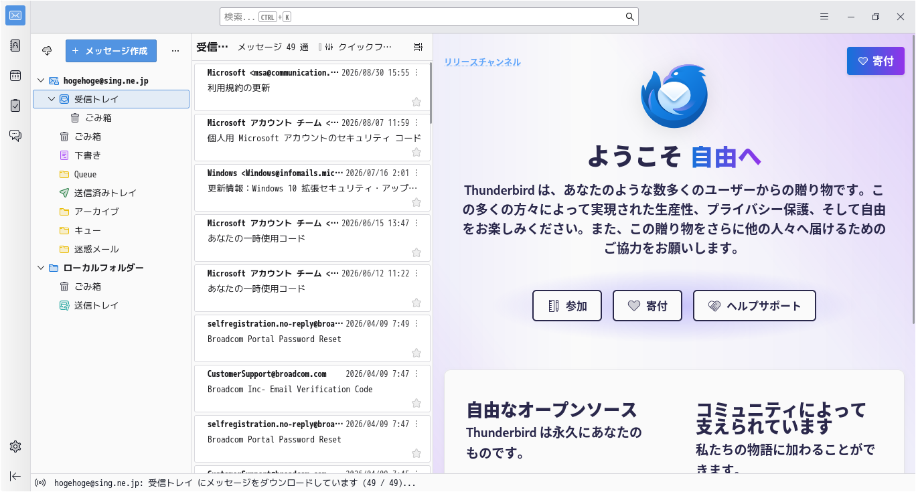Open the Tasks space icon

click(x=15, y=106)
